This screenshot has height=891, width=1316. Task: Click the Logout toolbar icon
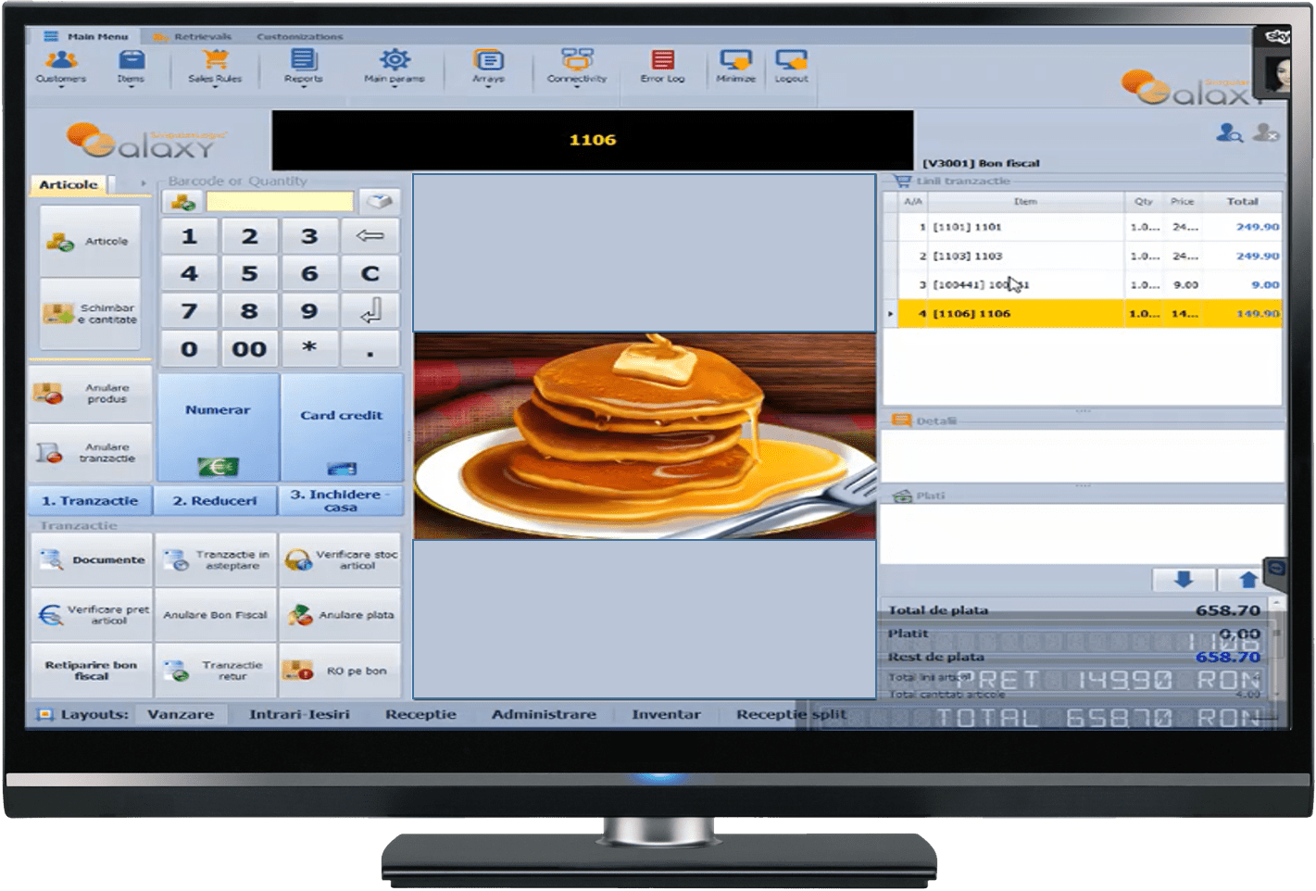point(791,67)
